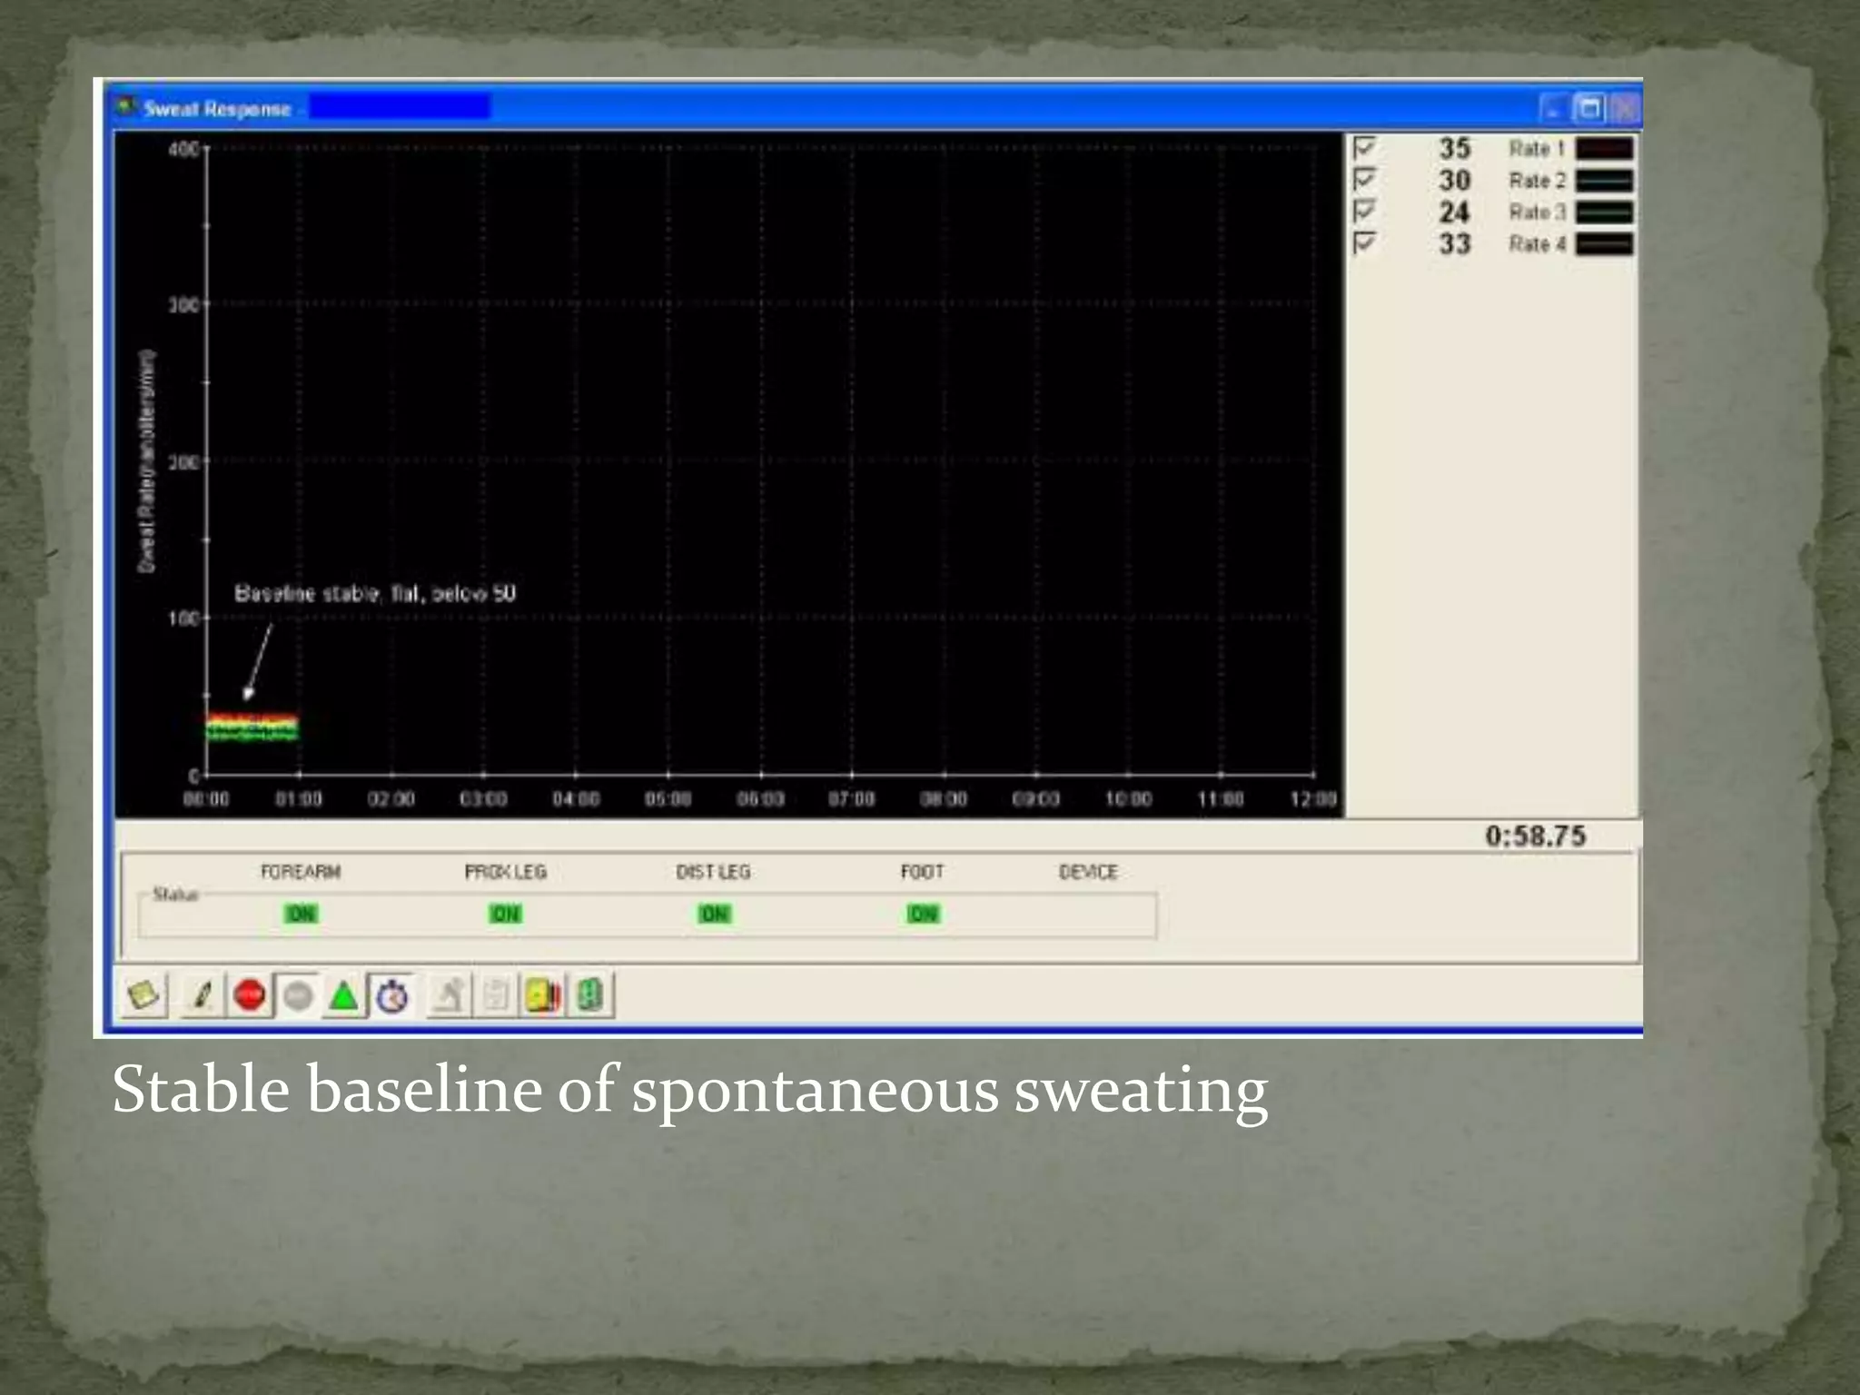This screenshot has width=1860, height=1395.
Task: Click the 12:00 time axis label
Action: (1313, 799)
